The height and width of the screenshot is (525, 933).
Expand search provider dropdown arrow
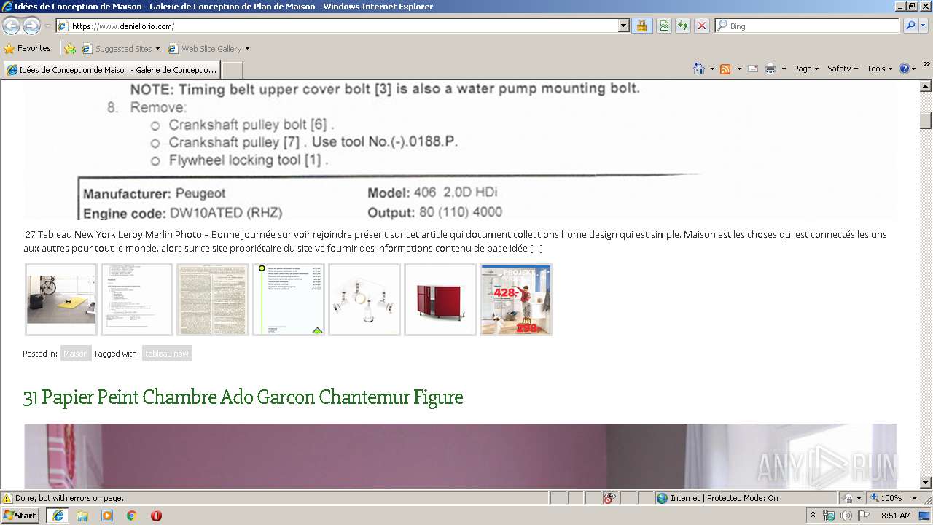coord(924,26)
